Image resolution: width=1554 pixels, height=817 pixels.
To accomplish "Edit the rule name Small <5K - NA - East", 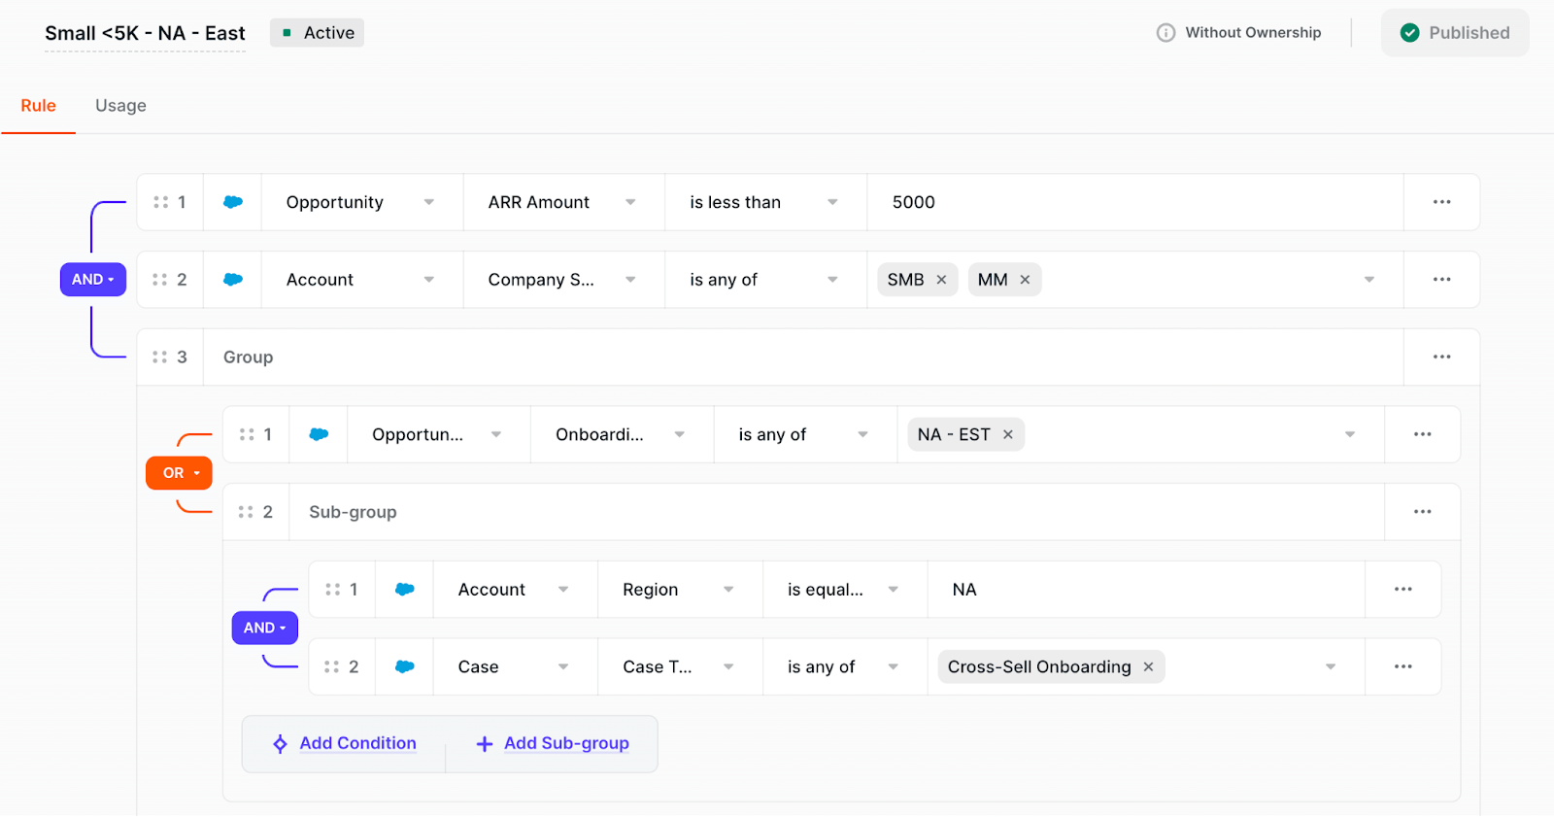I will (x=145, y=33).
